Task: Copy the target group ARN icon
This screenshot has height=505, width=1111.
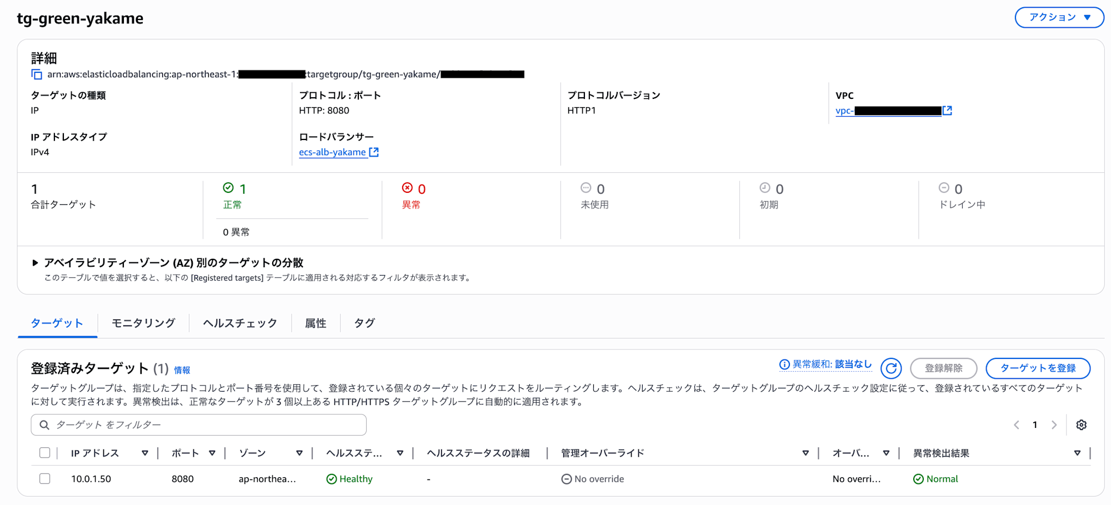Action: 37,74
